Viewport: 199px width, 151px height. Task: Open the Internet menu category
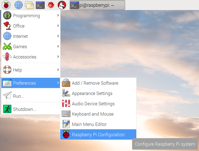(x=31, y=36)
